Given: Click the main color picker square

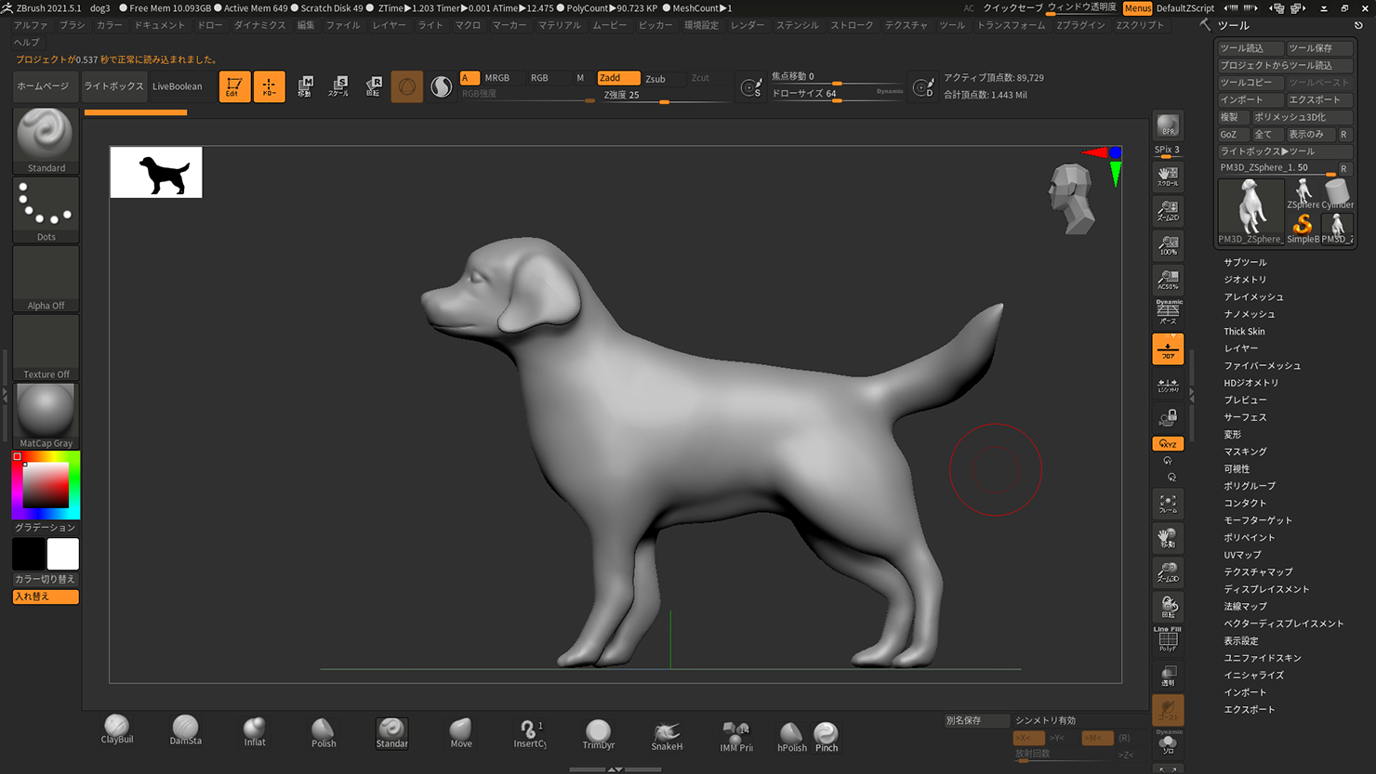Looking at the screenshot, I should [x=46, y=485].
